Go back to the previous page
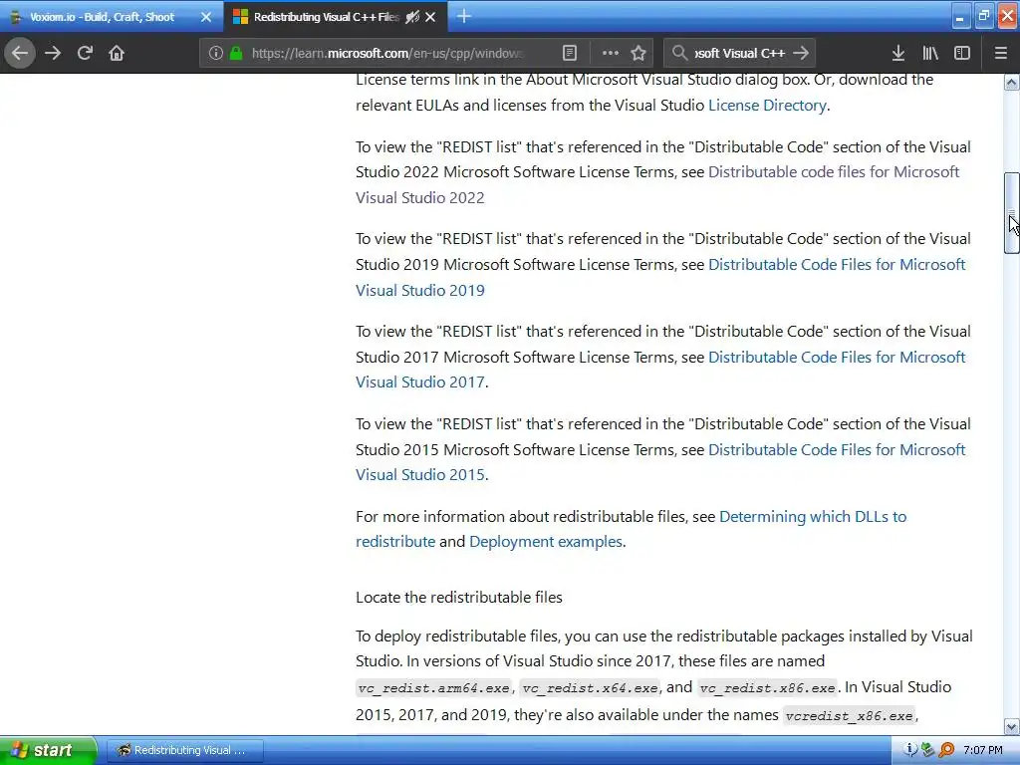 [x=20, y=53]
